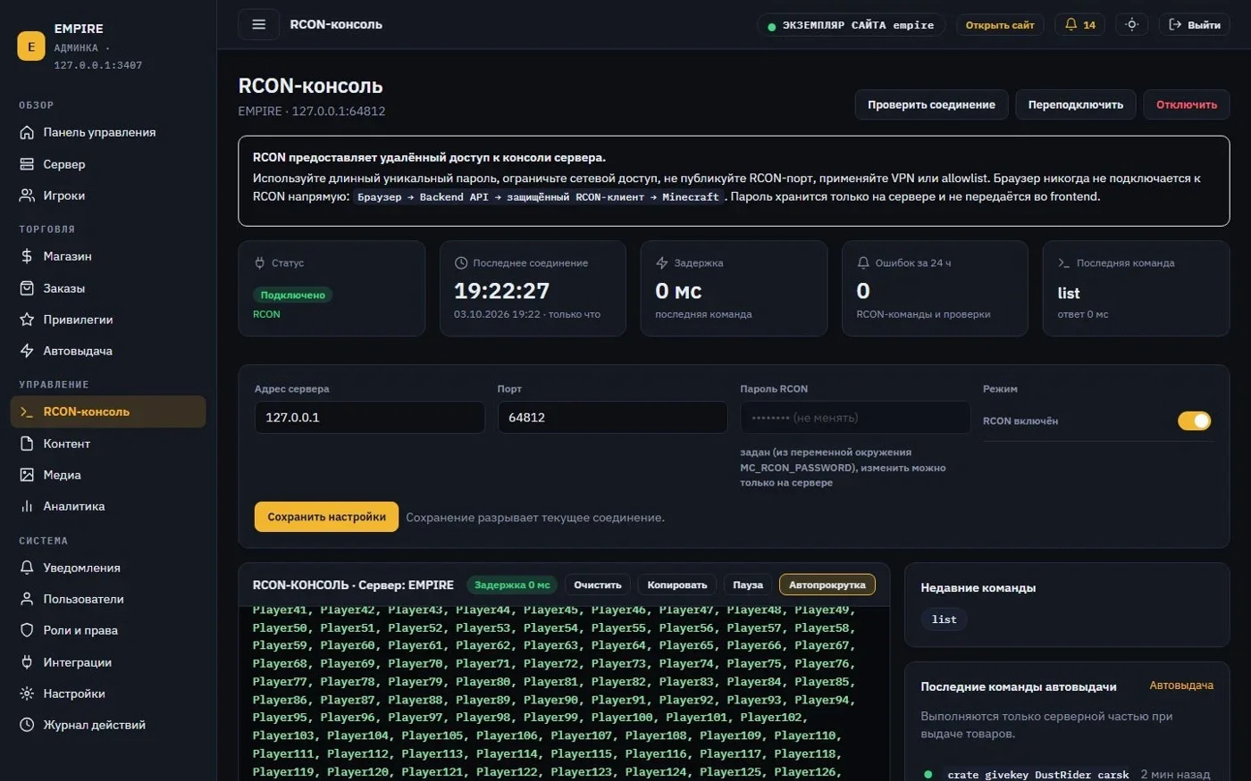This screenshot has height=781, width=1251.
Task: Click the red Отключить button
Action: tap(1186, 104)
